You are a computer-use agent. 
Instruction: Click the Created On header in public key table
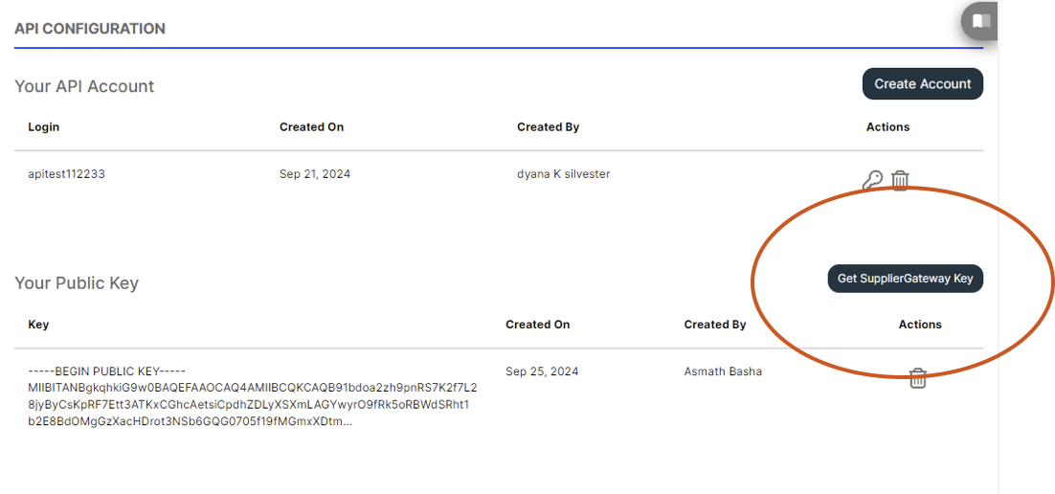tap(538, 325)
